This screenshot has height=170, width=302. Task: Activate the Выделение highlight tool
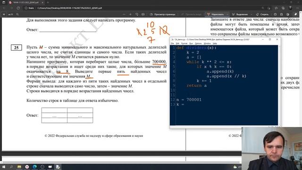[240, 14]
